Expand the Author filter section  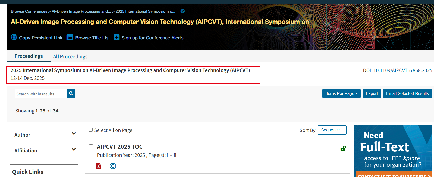[x=74, y=134]
